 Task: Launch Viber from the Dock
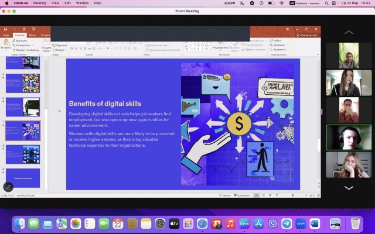(x=272, y=223)
